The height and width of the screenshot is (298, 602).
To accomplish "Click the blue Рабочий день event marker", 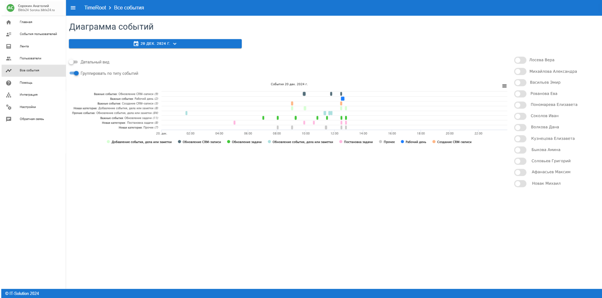I will (x=343, y=99).
